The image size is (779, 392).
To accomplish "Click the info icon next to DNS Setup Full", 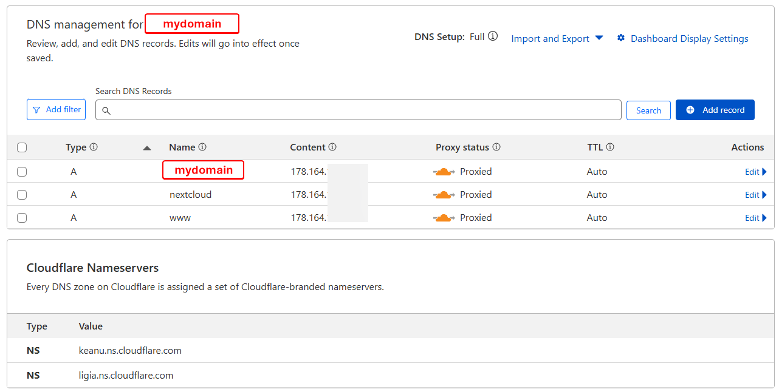I will 493,36.
